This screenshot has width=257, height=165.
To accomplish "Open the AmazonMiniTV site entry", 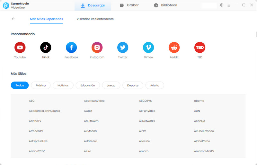I will tap(204, 151).
